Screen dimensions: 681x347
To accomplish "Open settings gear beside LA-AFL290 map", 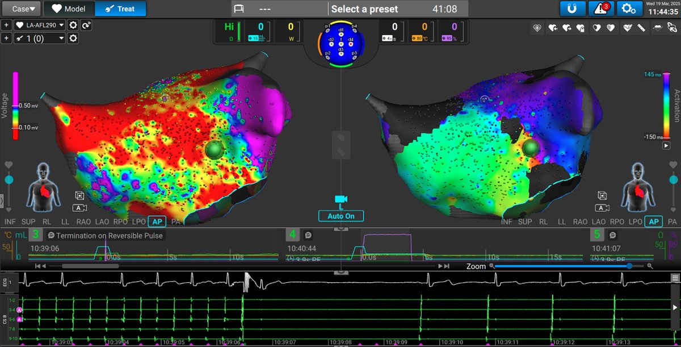I will click(x=73, y=25).
